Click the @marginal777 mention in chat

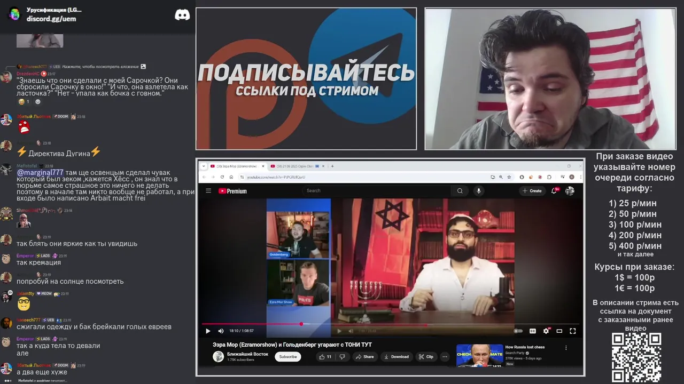pos(40,172)
